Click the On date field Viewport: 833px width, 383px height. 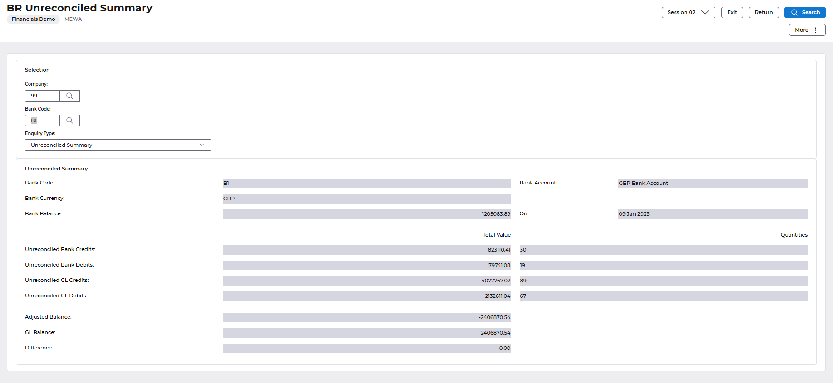pos(712,214)
